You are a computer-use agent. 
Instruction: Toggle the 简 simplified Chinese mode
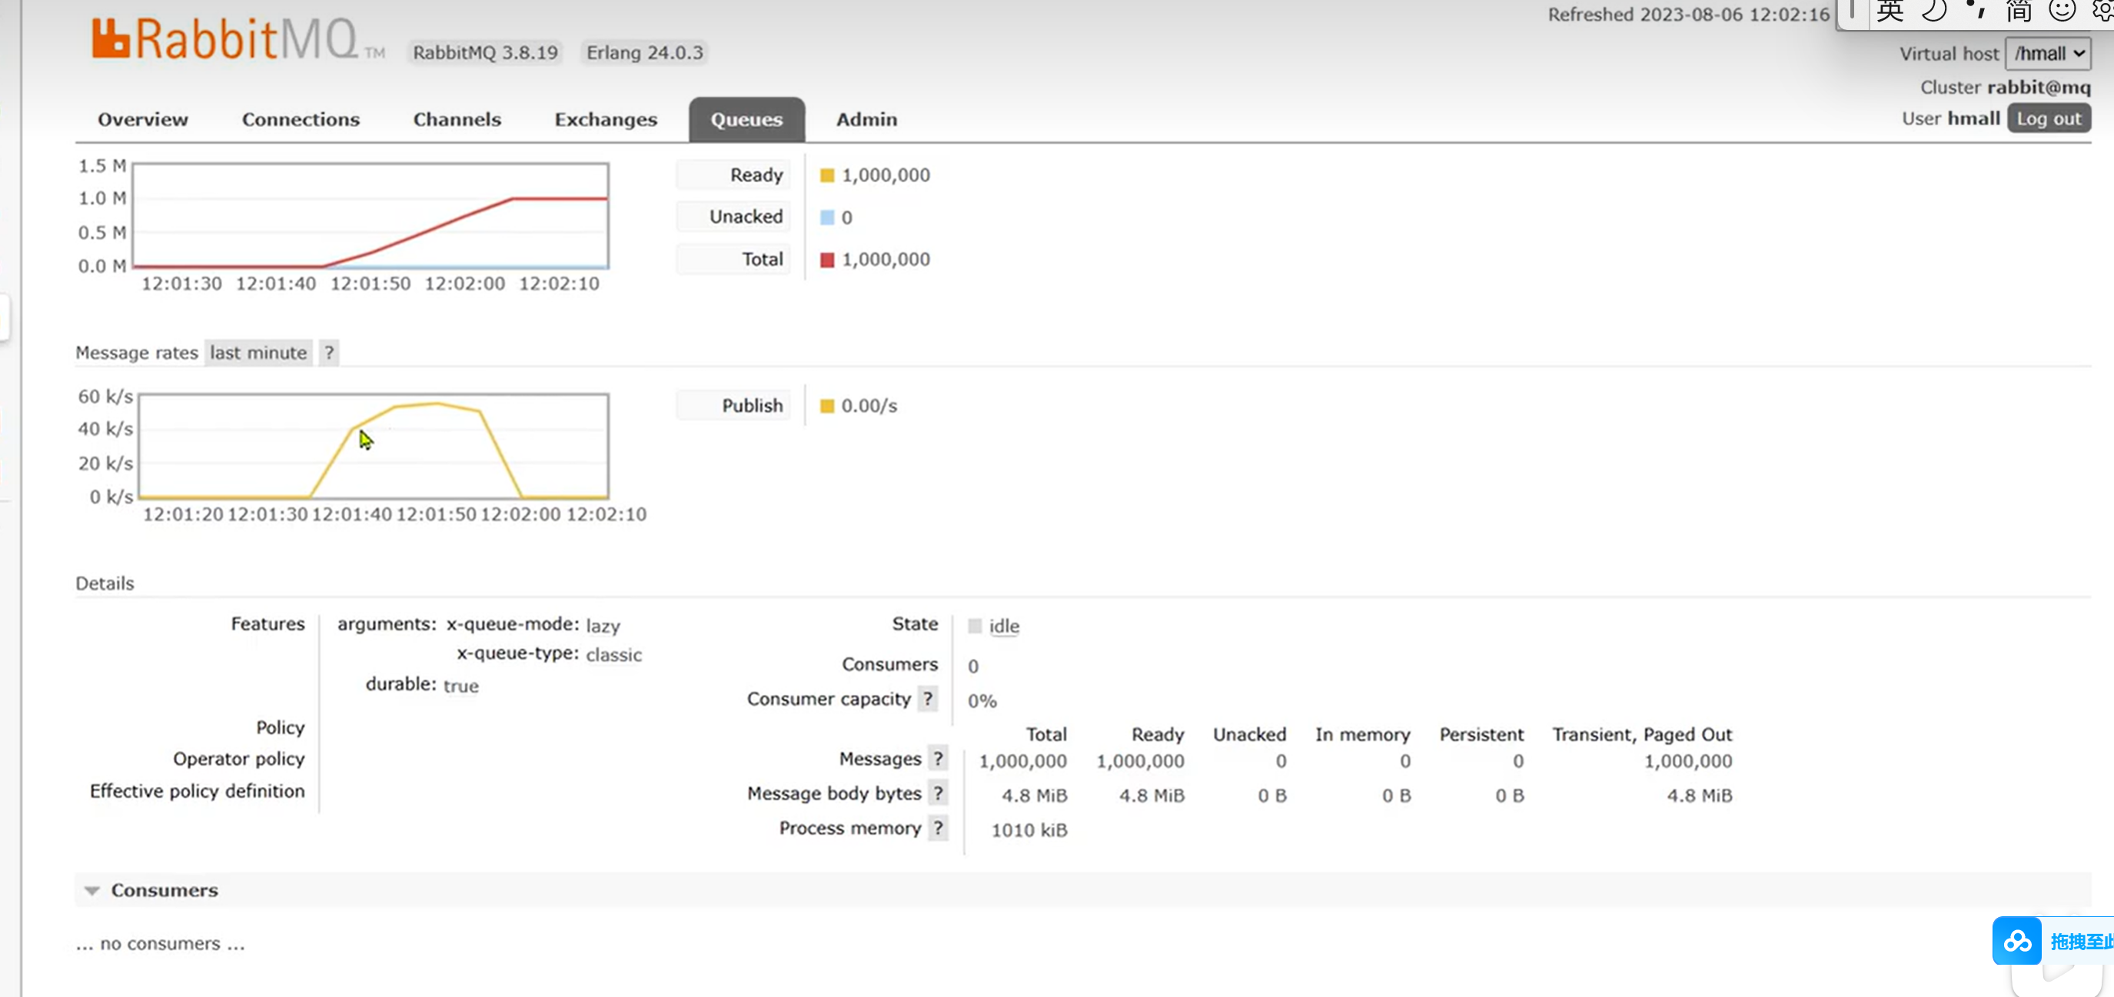(x=2018, y=12)
